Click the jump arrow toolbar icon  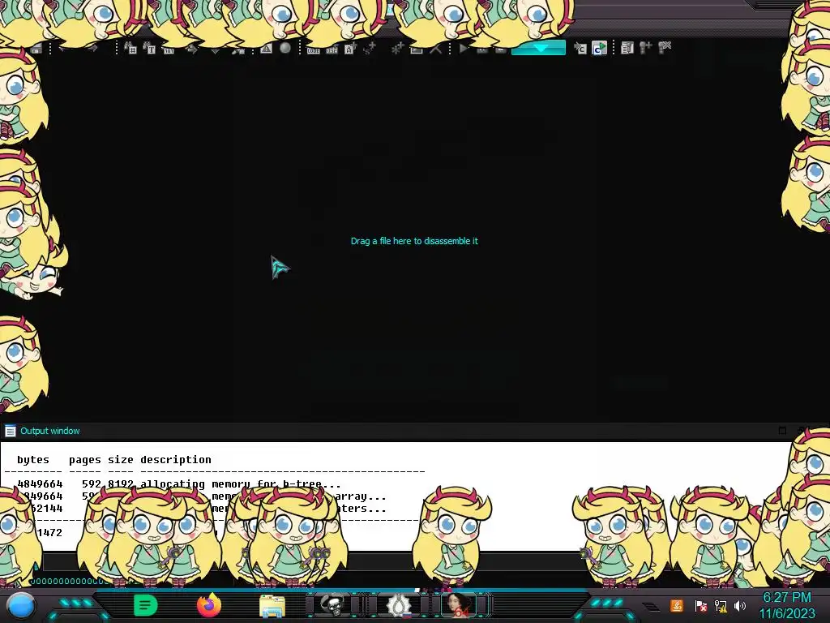click(191, 49)
